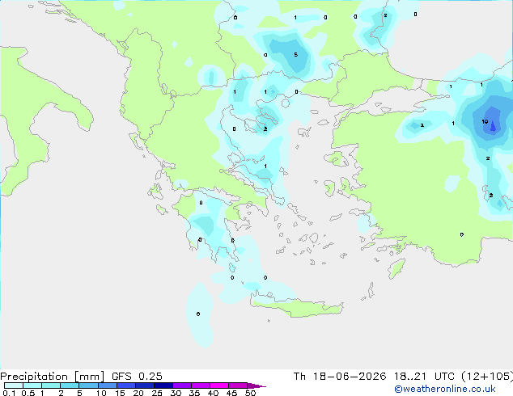The width and height of the screenshot is (513, 396).
Task: Click the '18..21 UTC' time range
Action: click(x=424, y=377)
